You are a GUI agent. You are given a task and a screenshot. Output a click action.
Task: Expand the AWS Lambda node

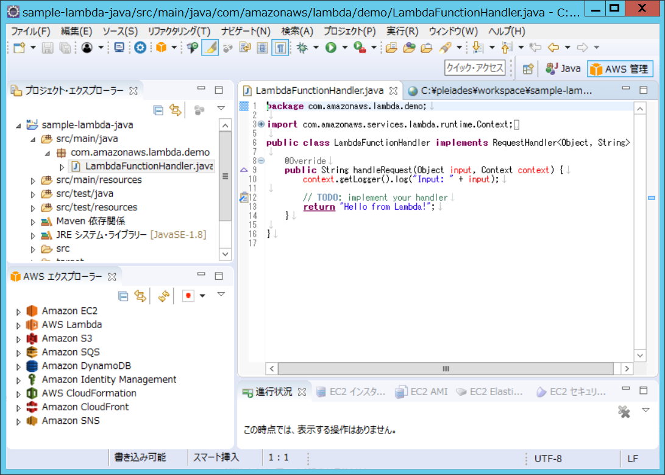click(18, 325)
